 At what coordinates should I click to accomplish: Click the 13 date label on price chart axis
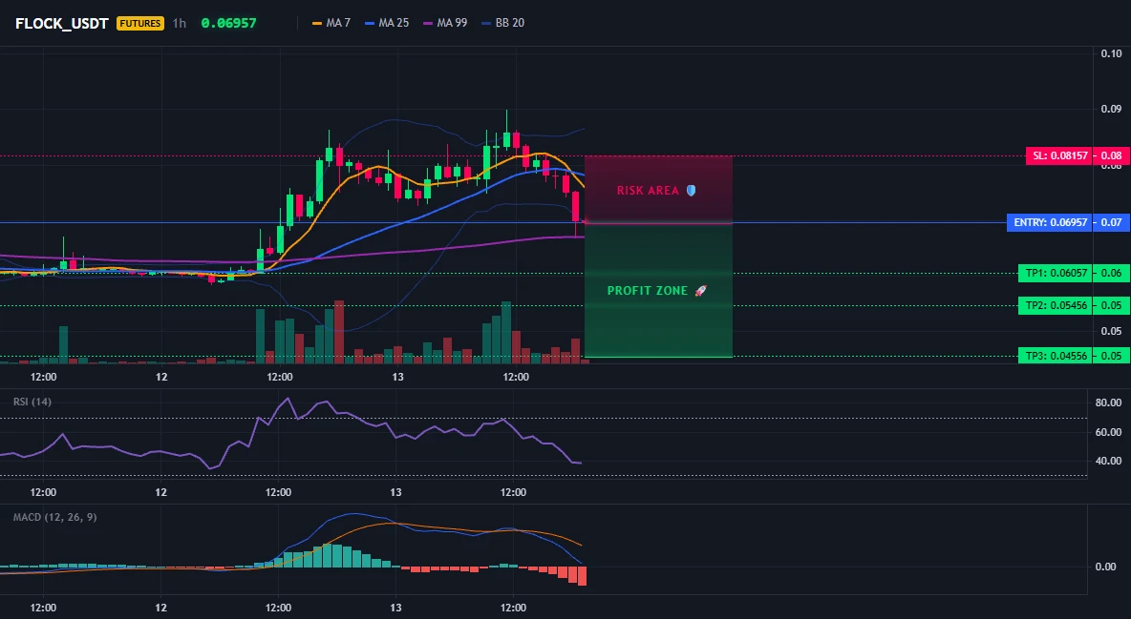[x=397, y=377]
